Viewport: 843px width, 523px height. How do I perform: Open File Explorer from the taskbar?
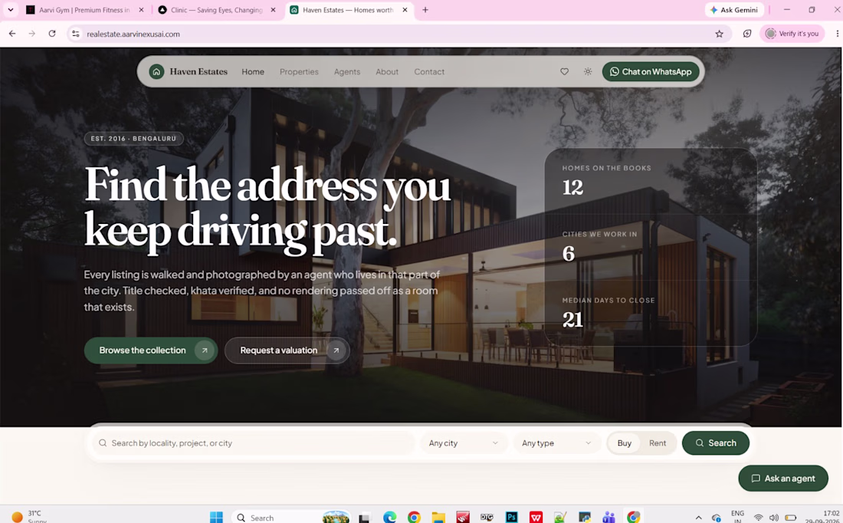point(438,517)
